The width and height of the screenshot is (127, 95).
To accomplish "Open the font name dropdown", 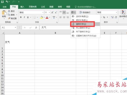I will tap(43, 12).
